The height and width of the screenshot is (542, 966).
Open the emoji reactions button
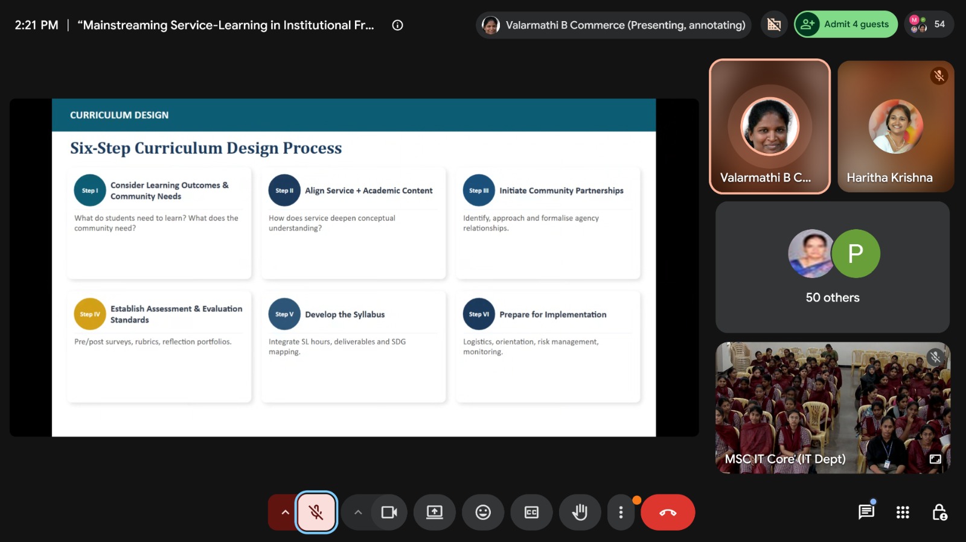(483, 512)
